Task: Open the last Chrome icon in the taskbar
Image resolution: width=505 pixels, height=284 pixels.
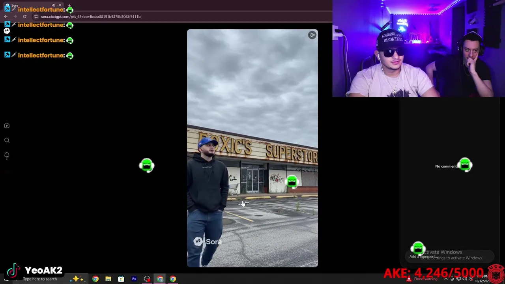Action: coord(173,279)
